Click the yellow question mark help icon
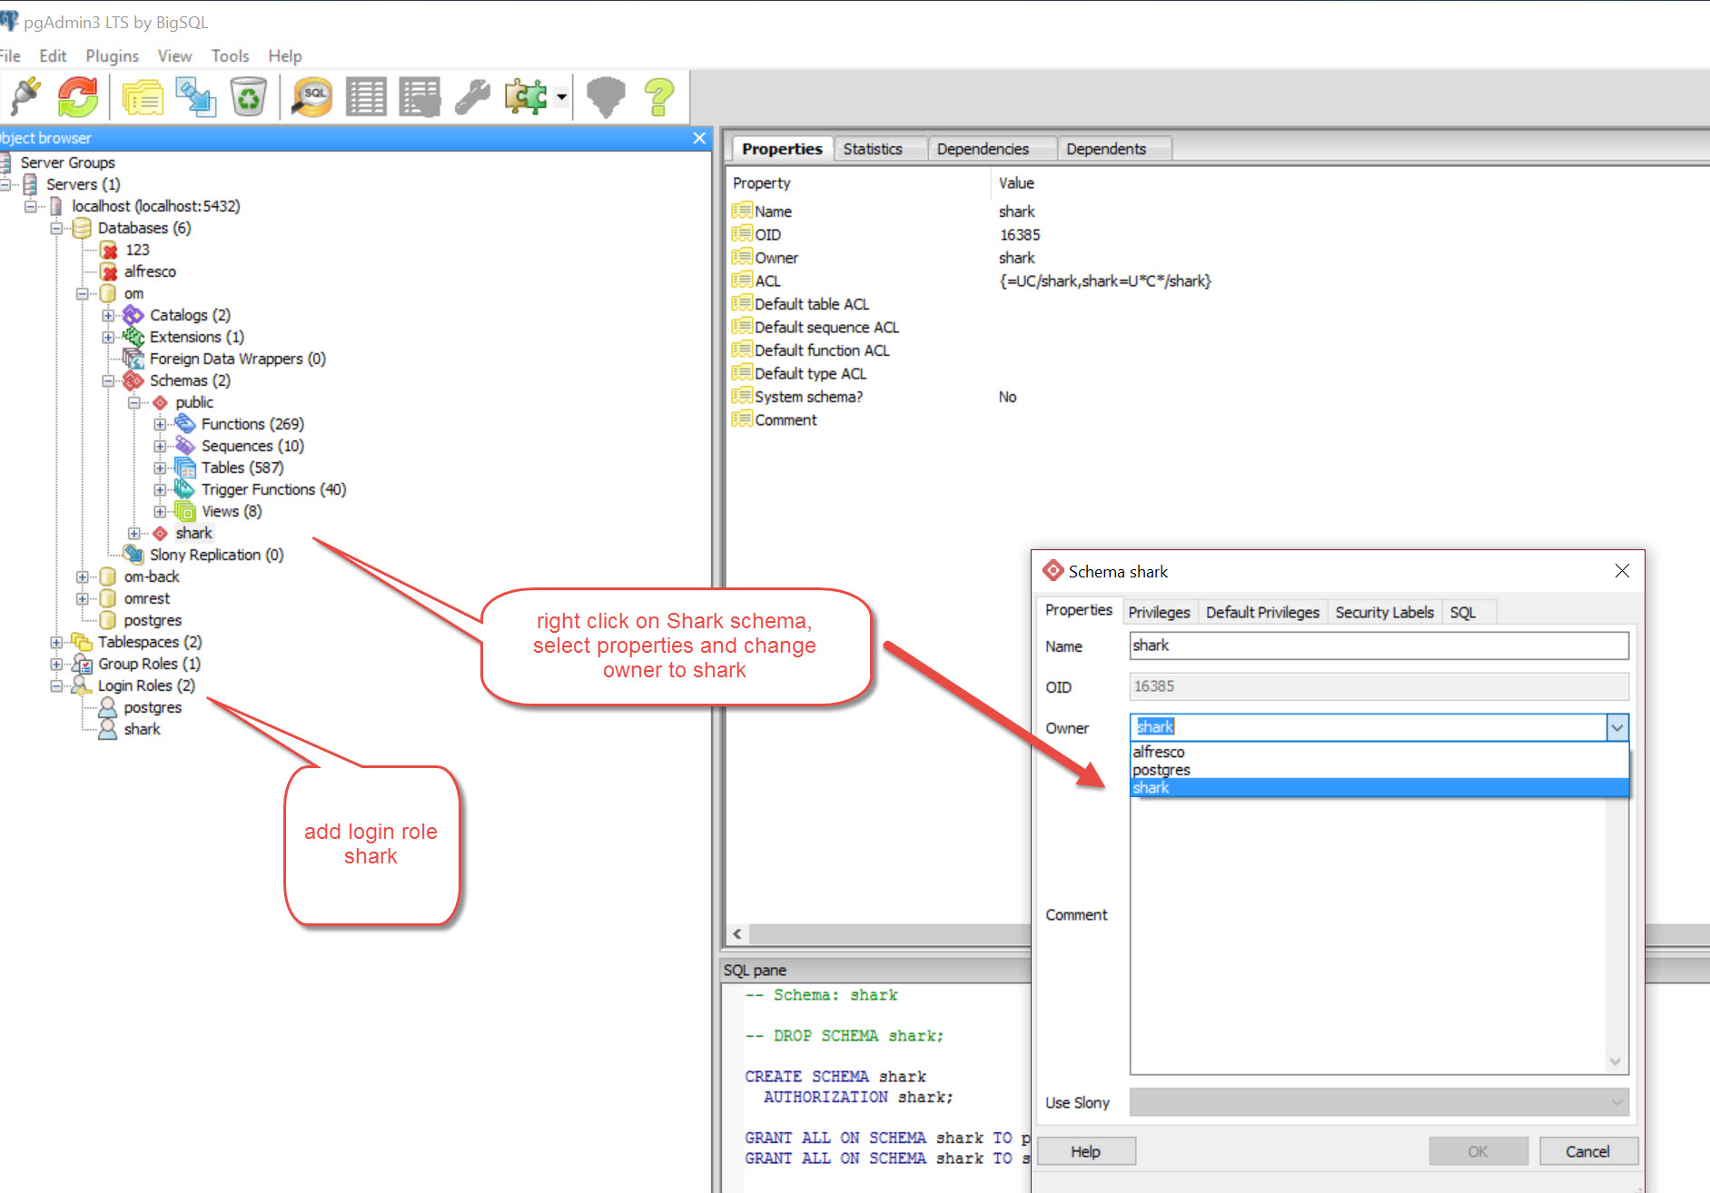The width and height of the screenshot is (1710, 1193). [658, 96]
